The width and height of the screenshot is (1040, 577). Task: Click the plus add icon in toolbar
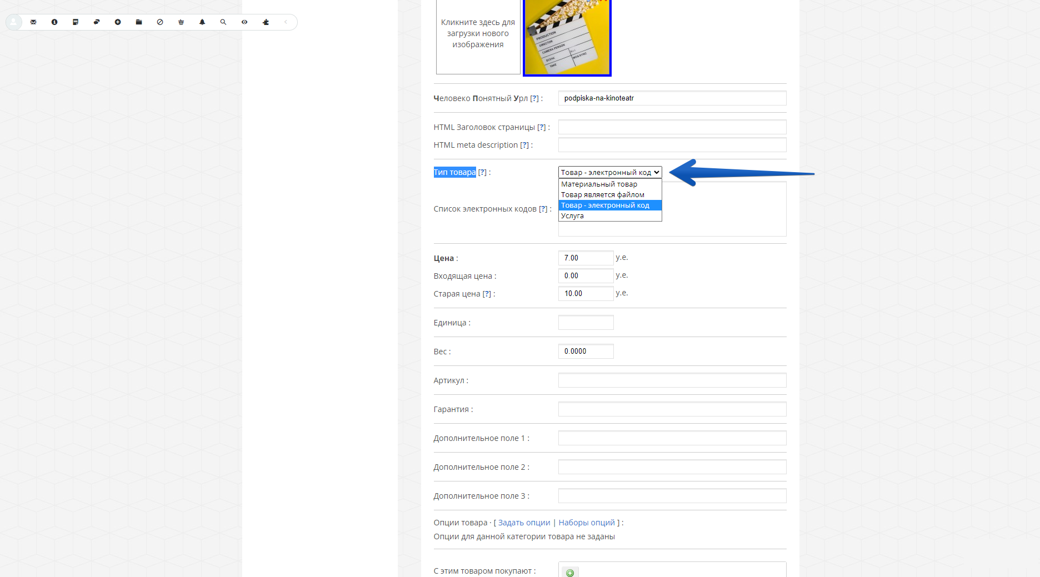(x=118, y=22)
